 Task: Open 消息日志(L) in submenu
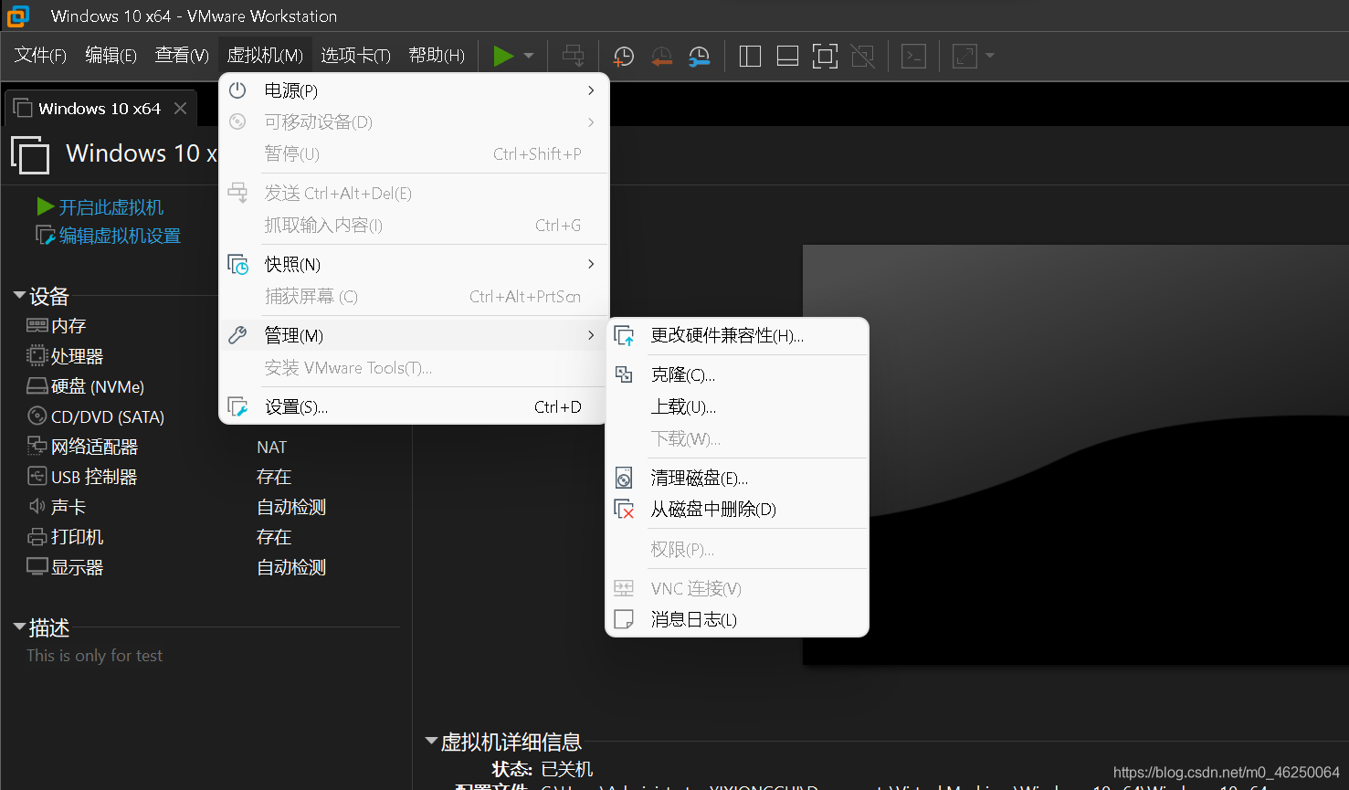[x=737, y=619]
